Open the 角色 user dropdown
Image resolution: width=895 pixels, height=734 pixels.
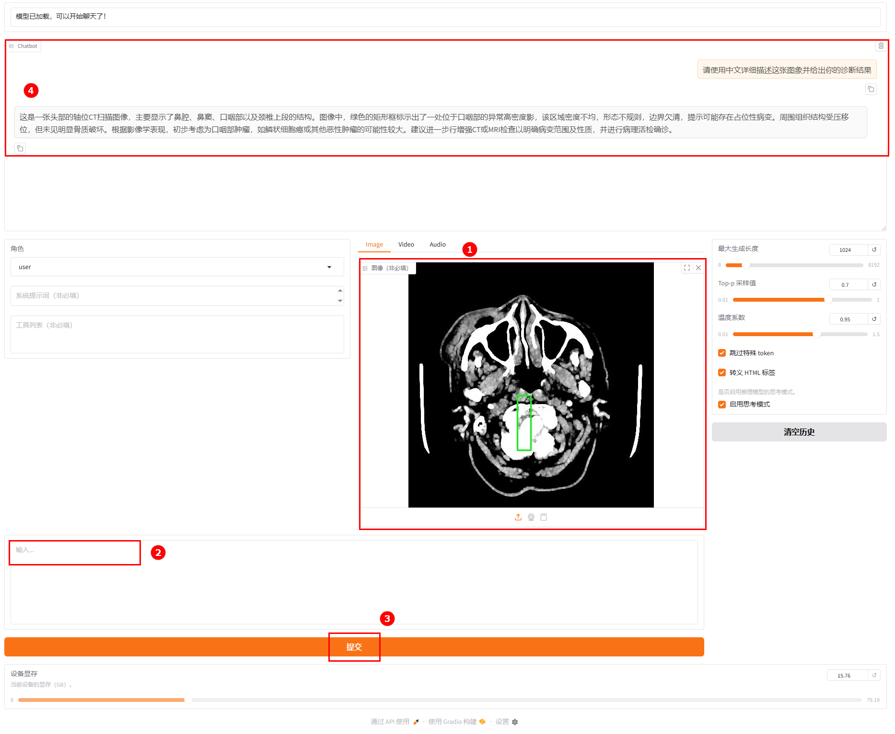[x=177, y=267]
